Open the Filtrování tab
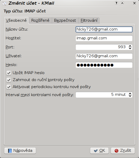 (89, 20)
